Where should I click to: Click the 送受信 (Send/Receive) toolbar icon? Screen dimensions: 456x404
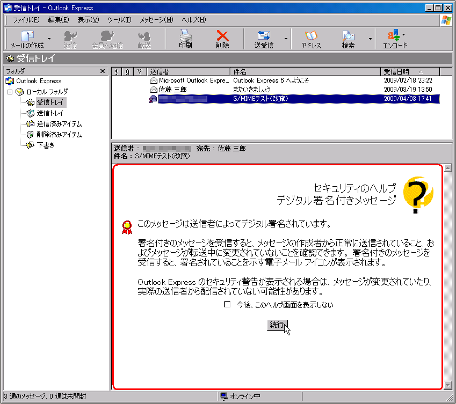click(264, 39)
